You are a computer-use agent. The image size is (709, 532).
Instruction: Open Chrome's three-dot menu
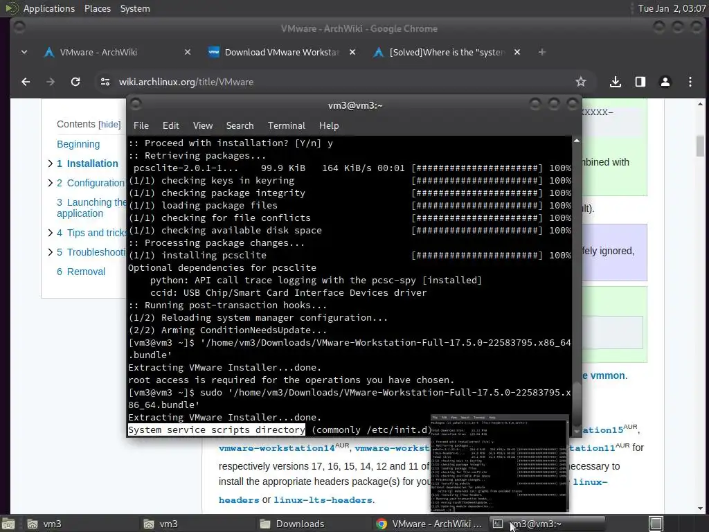click(x=690, y=82)
